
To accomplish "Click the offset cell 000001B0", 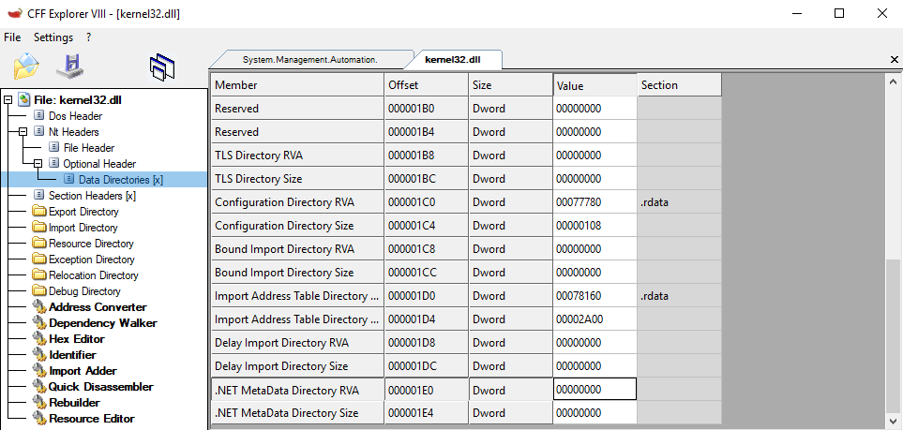I will click(x=426, y=109).
